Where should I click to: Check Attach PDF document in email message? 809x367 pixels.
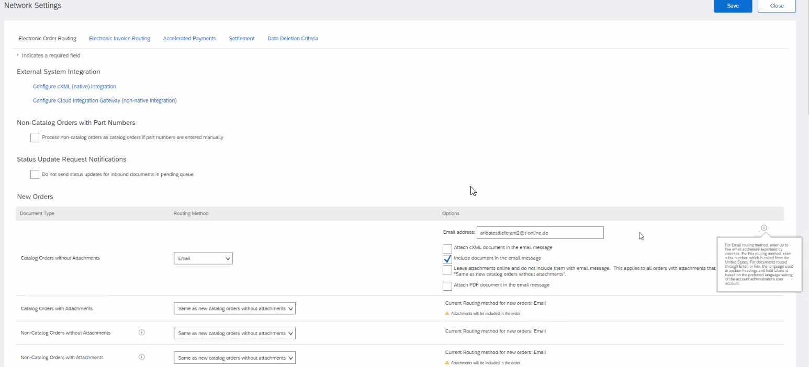coord(447,286)
